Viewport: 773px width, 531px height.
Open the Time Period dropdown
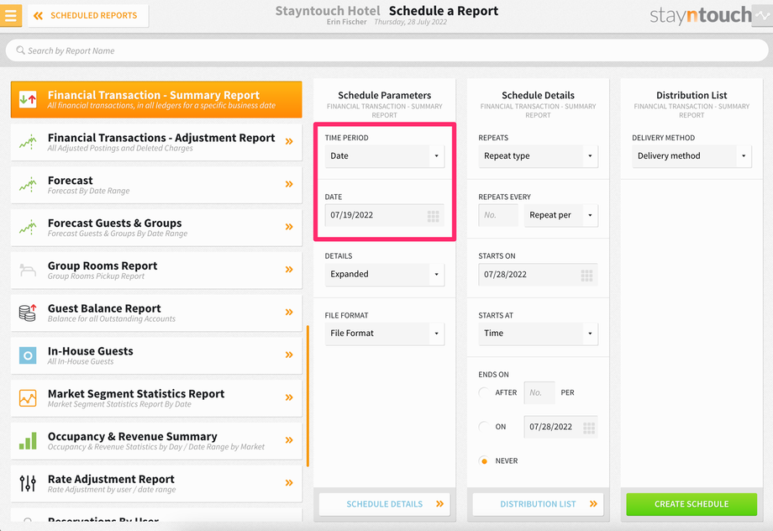[x=385, y=155]
